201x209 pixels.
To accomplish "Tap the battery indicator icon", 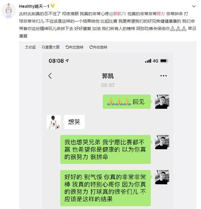I will point(164,61).
